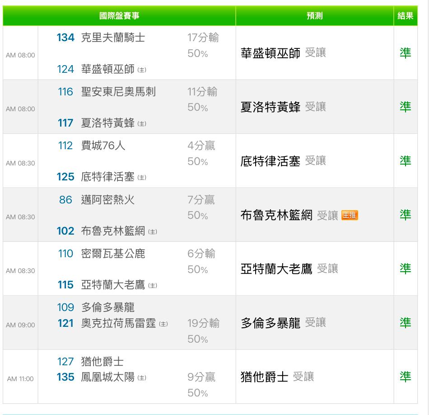Click 夏洛特黃蜂 home team in matchup column
This screenshot has height=415, width=434.
pos(107,123)
